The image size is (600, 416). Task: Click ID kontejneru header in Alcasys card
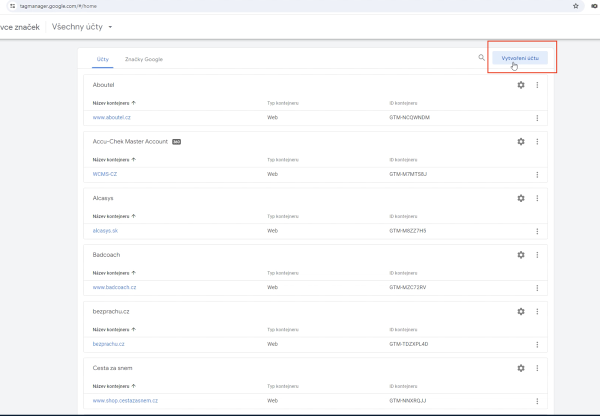pos(403,216)
